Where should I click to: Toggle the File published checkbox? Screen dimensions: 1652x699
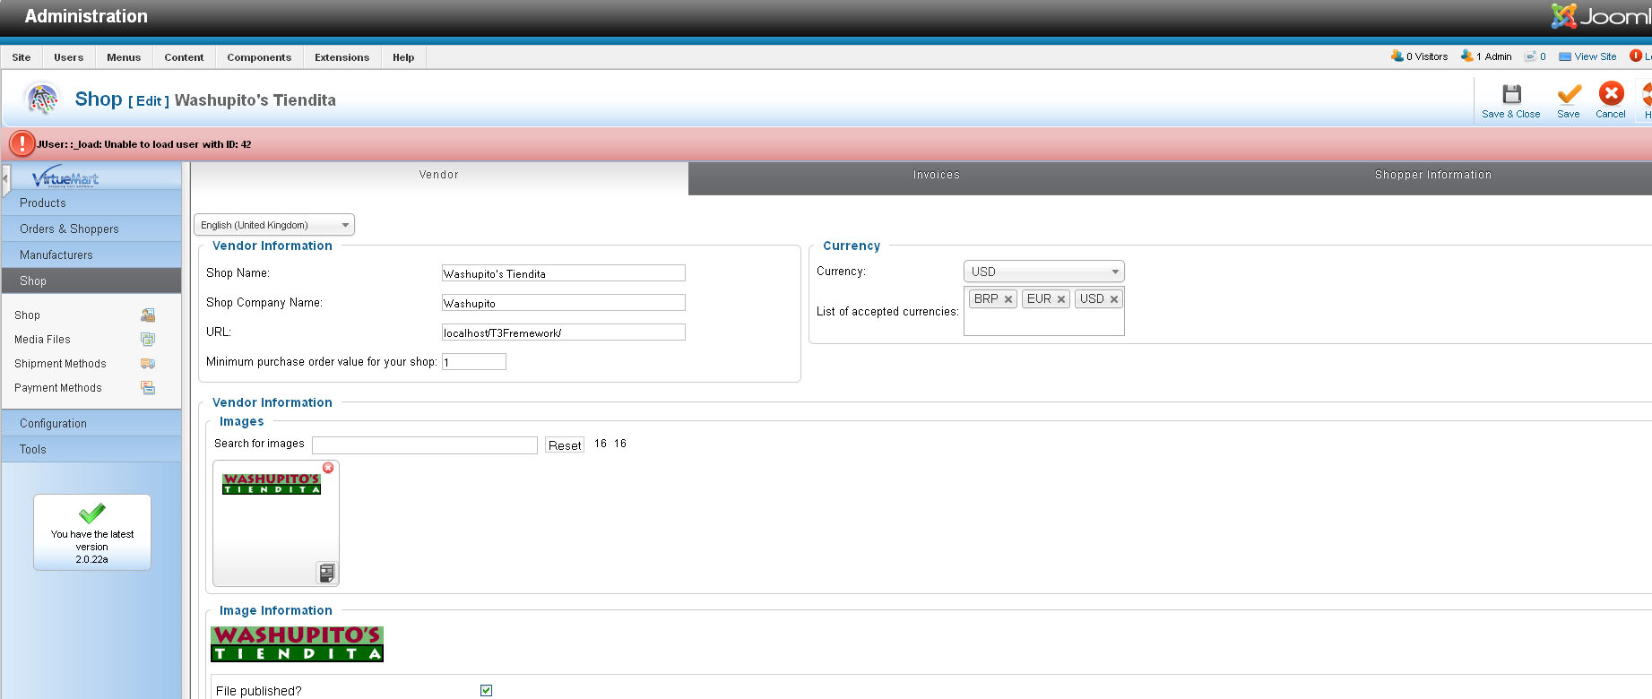point(486,690)
